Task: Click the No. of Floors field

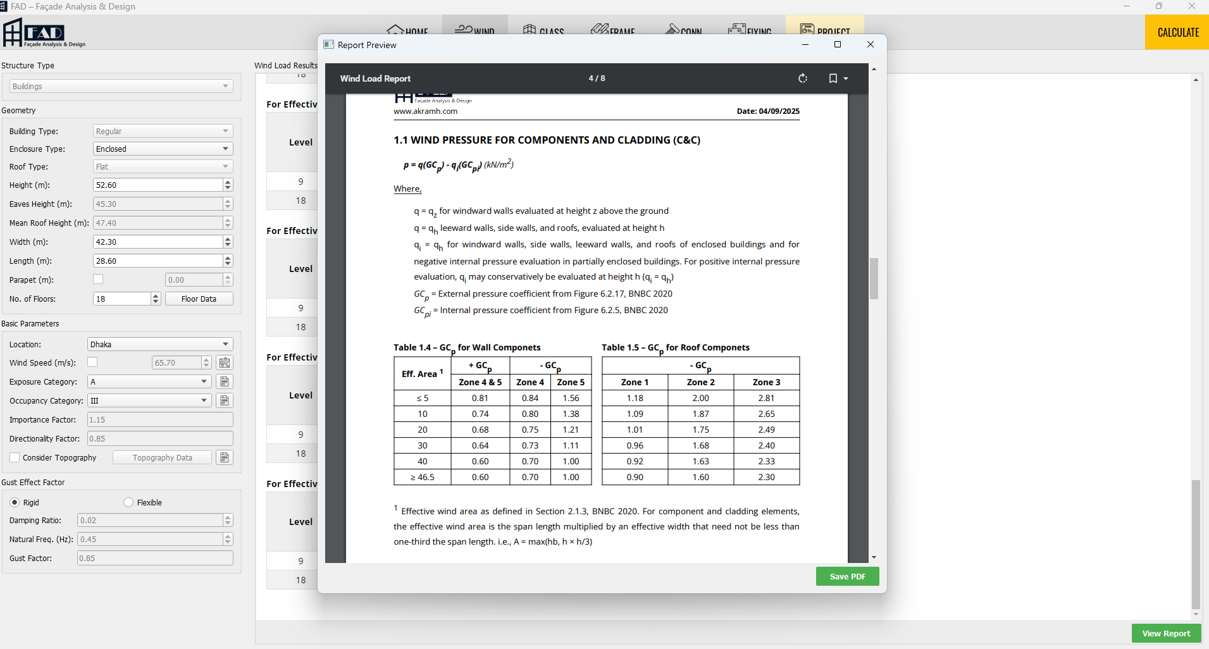Action: pos(122,299)
